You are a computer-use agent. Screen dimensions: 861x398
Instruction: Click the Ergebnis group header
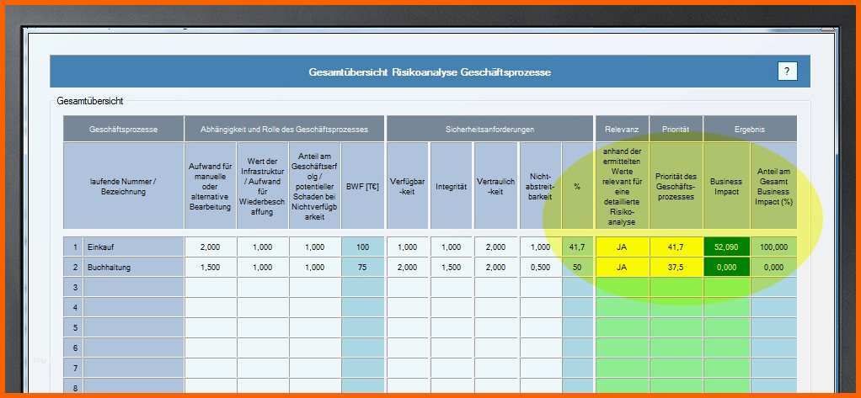pos(749,129)
